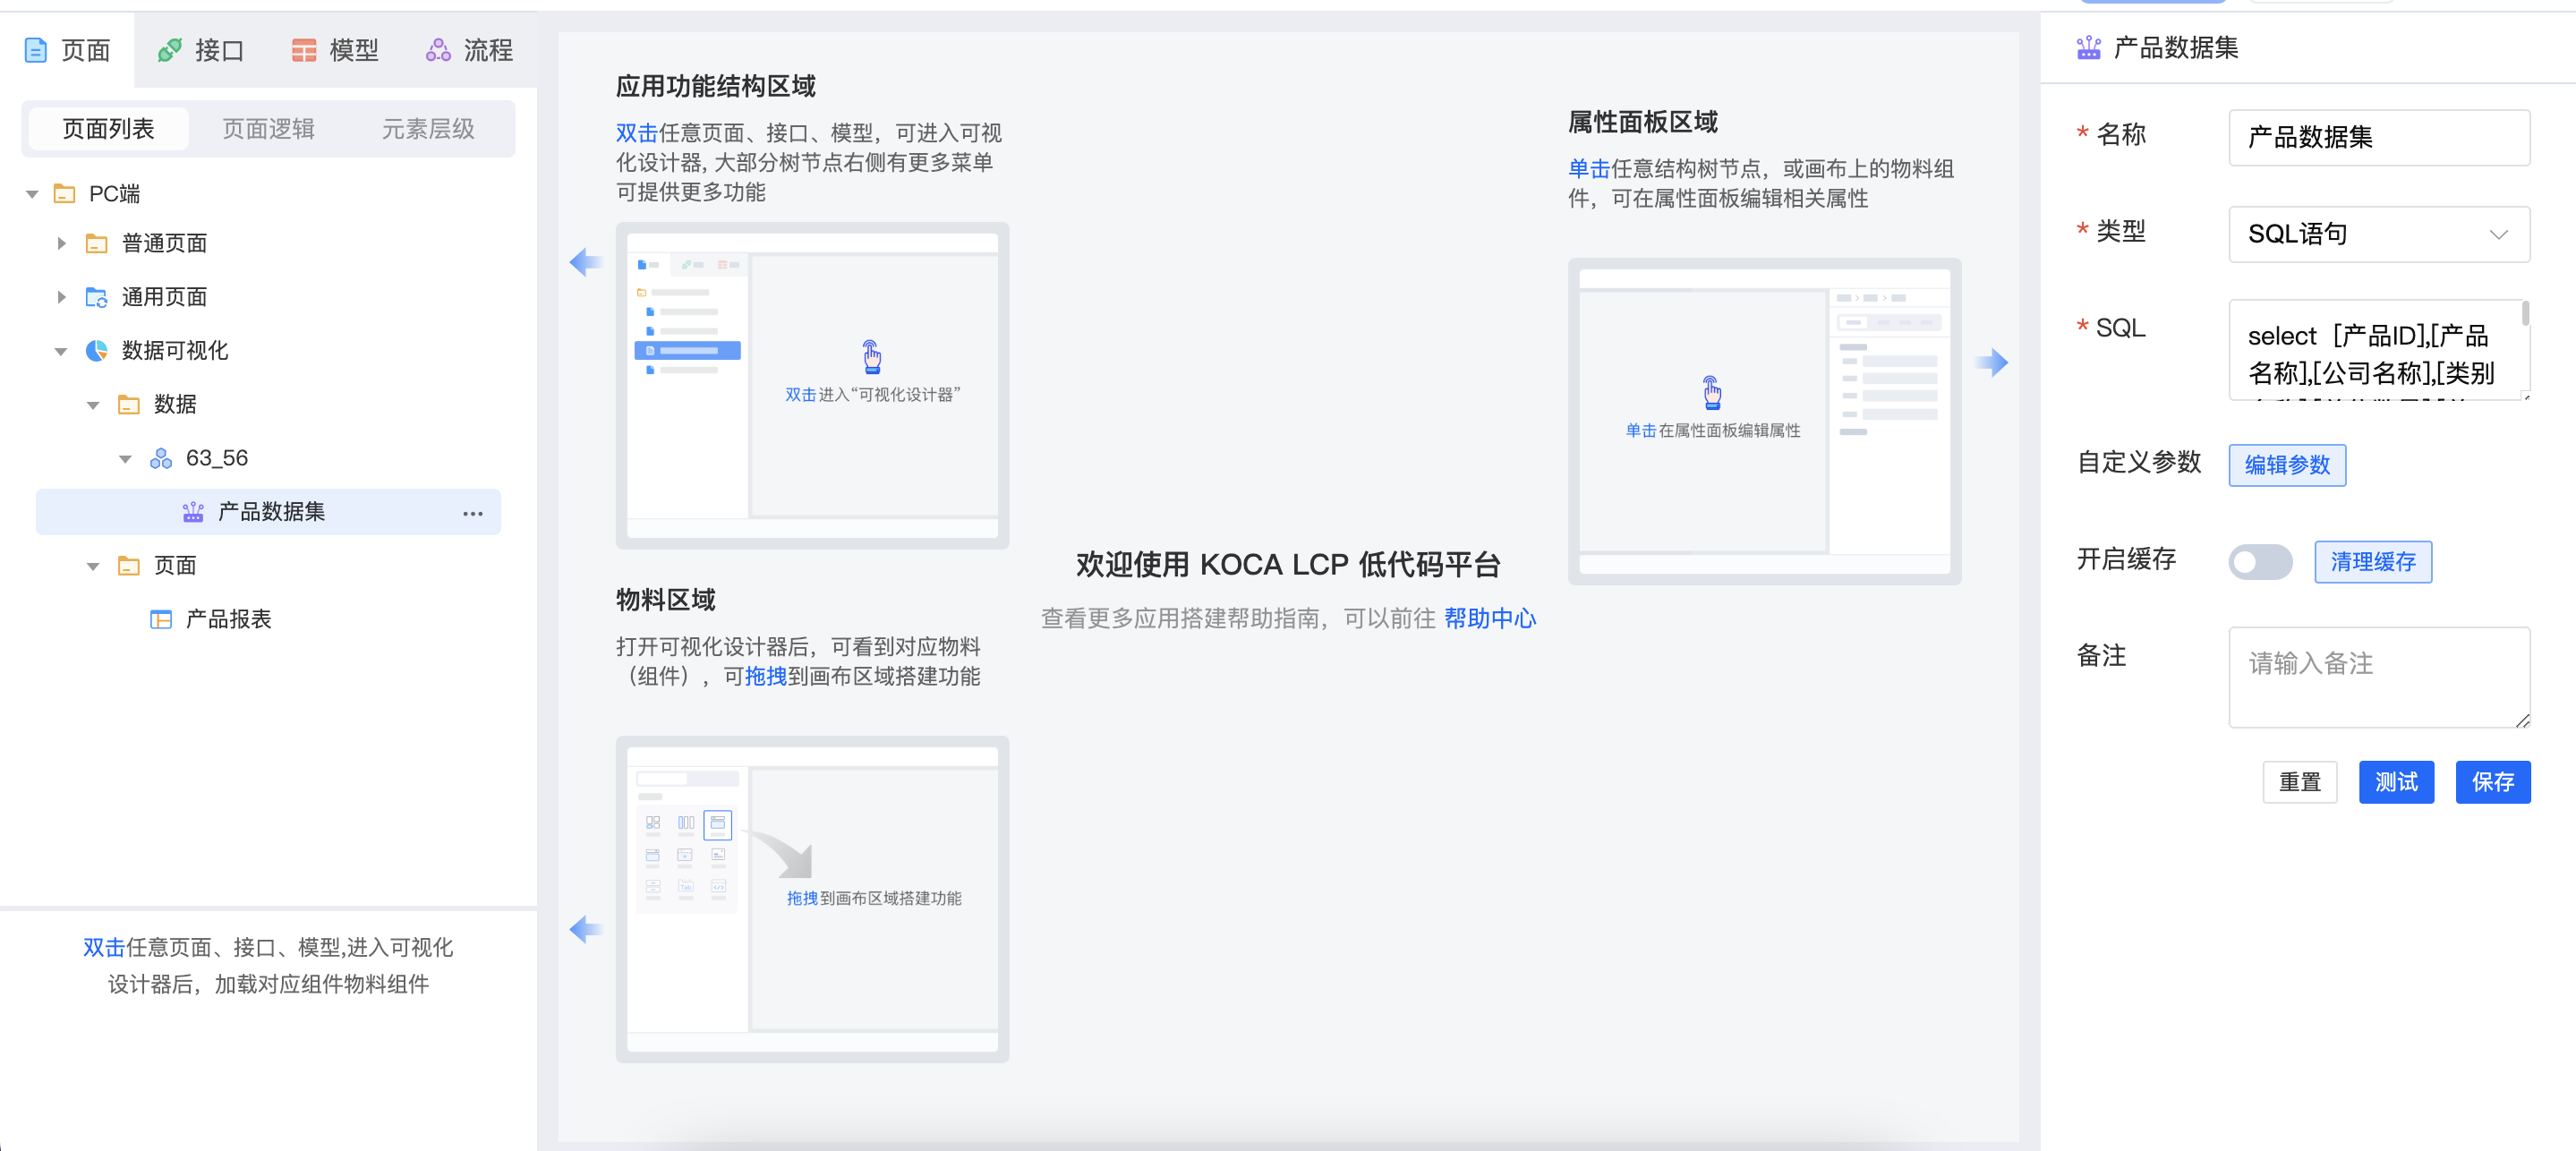Click the right arrow beside property panel illustration
Screen dimensions: 2576x1151
[1991, 362]
